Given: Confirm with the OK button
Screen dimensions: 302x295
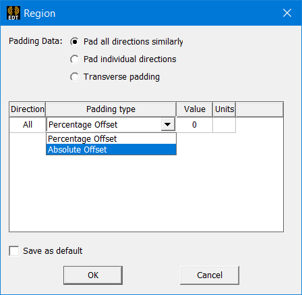Looking at the screenshot, I should click(x=93, y=275).
